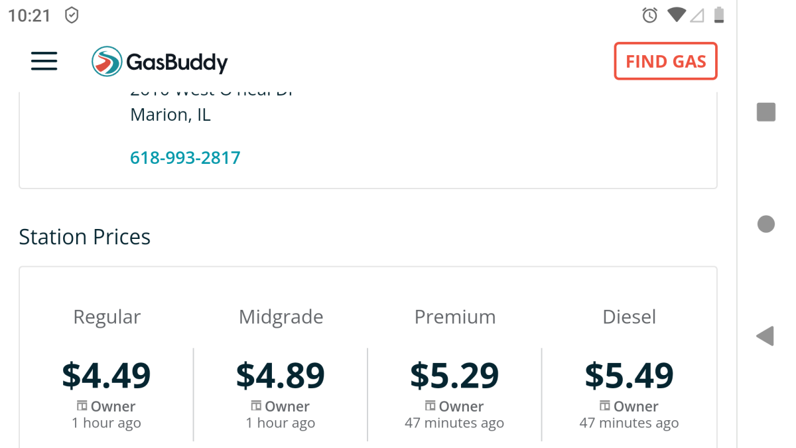Tap the Marion, IL address text

170,115
